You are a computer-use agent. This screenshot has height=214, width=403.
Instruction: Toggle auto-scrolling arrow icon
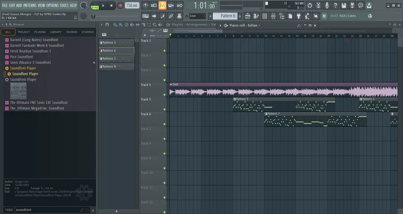[154, 16]
